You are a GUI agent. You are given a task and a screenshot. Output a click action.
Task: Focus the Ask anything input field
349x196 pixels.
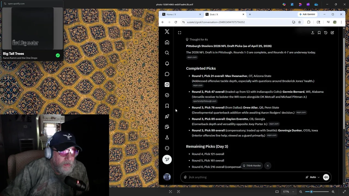(245, 177)
